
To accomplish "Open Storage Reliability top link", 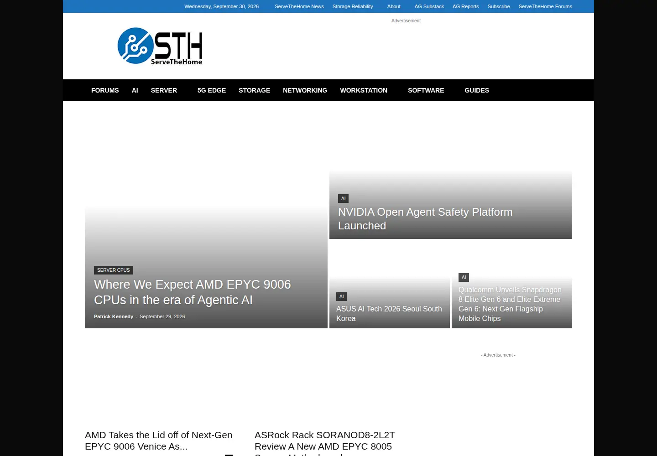I will click(x=353, y=6).
